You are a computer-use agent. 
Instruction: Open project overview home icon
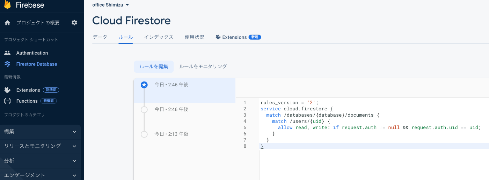tap(7, 23)
